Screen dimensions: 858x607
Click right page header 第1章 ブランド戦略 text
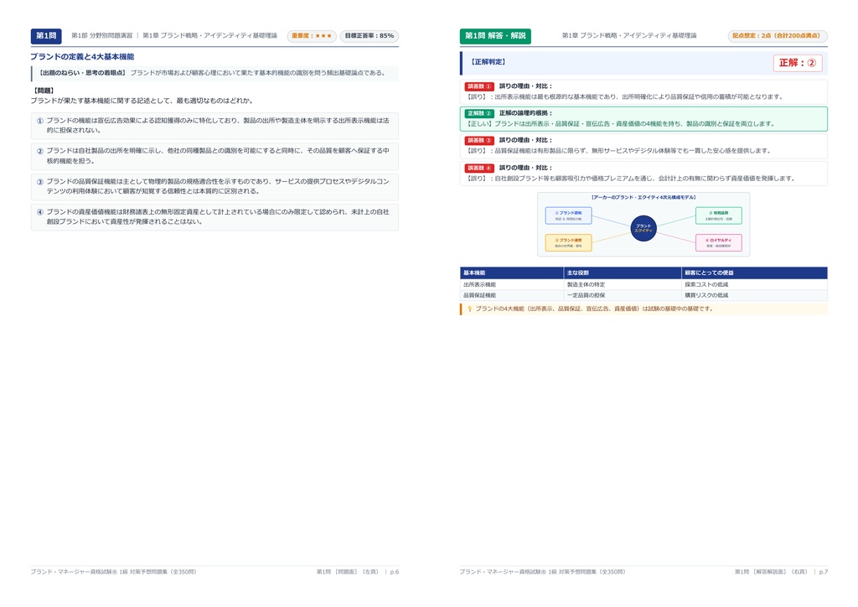coord(629,35)
